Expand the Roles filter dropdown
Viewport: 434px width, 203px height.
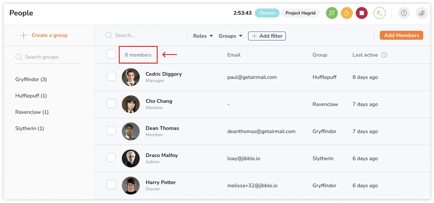point(203,36)
